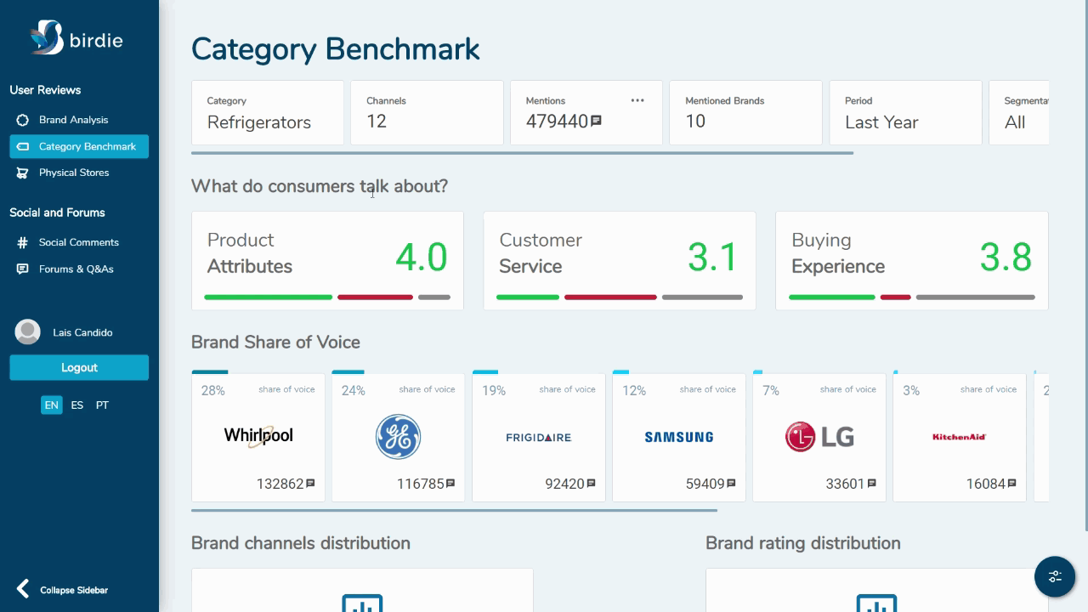
Task: Select the LG brand logo
Action: [x=819, y=437]
